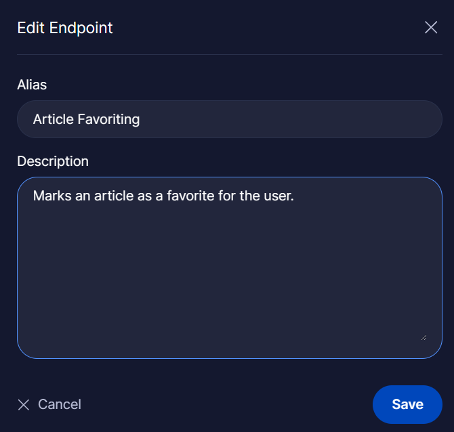The image size is (454, 432).
Task: Save the endpoint changes
Action: pyautogui.click(x=407, y=404)
